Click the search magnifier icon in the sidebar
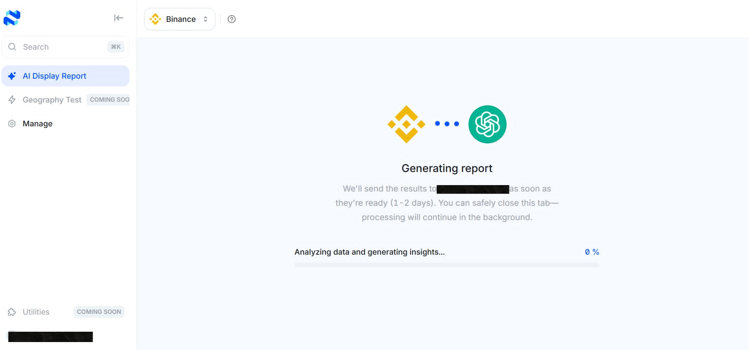 (x=12, y=47)
